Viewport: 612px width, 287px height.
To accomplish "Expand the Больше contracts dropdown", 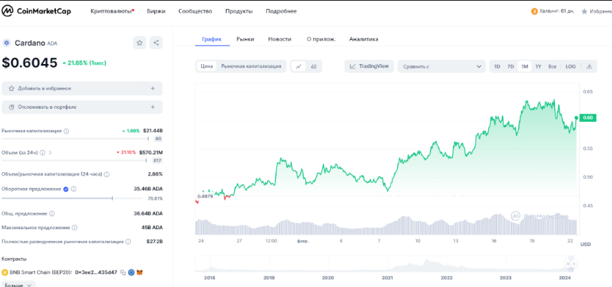I will (x=19, y=284).
